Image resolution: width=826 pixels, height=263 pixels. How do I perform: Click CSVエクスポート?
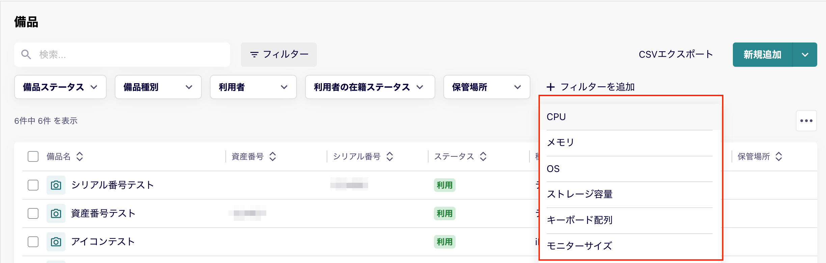tap(676, 54)
